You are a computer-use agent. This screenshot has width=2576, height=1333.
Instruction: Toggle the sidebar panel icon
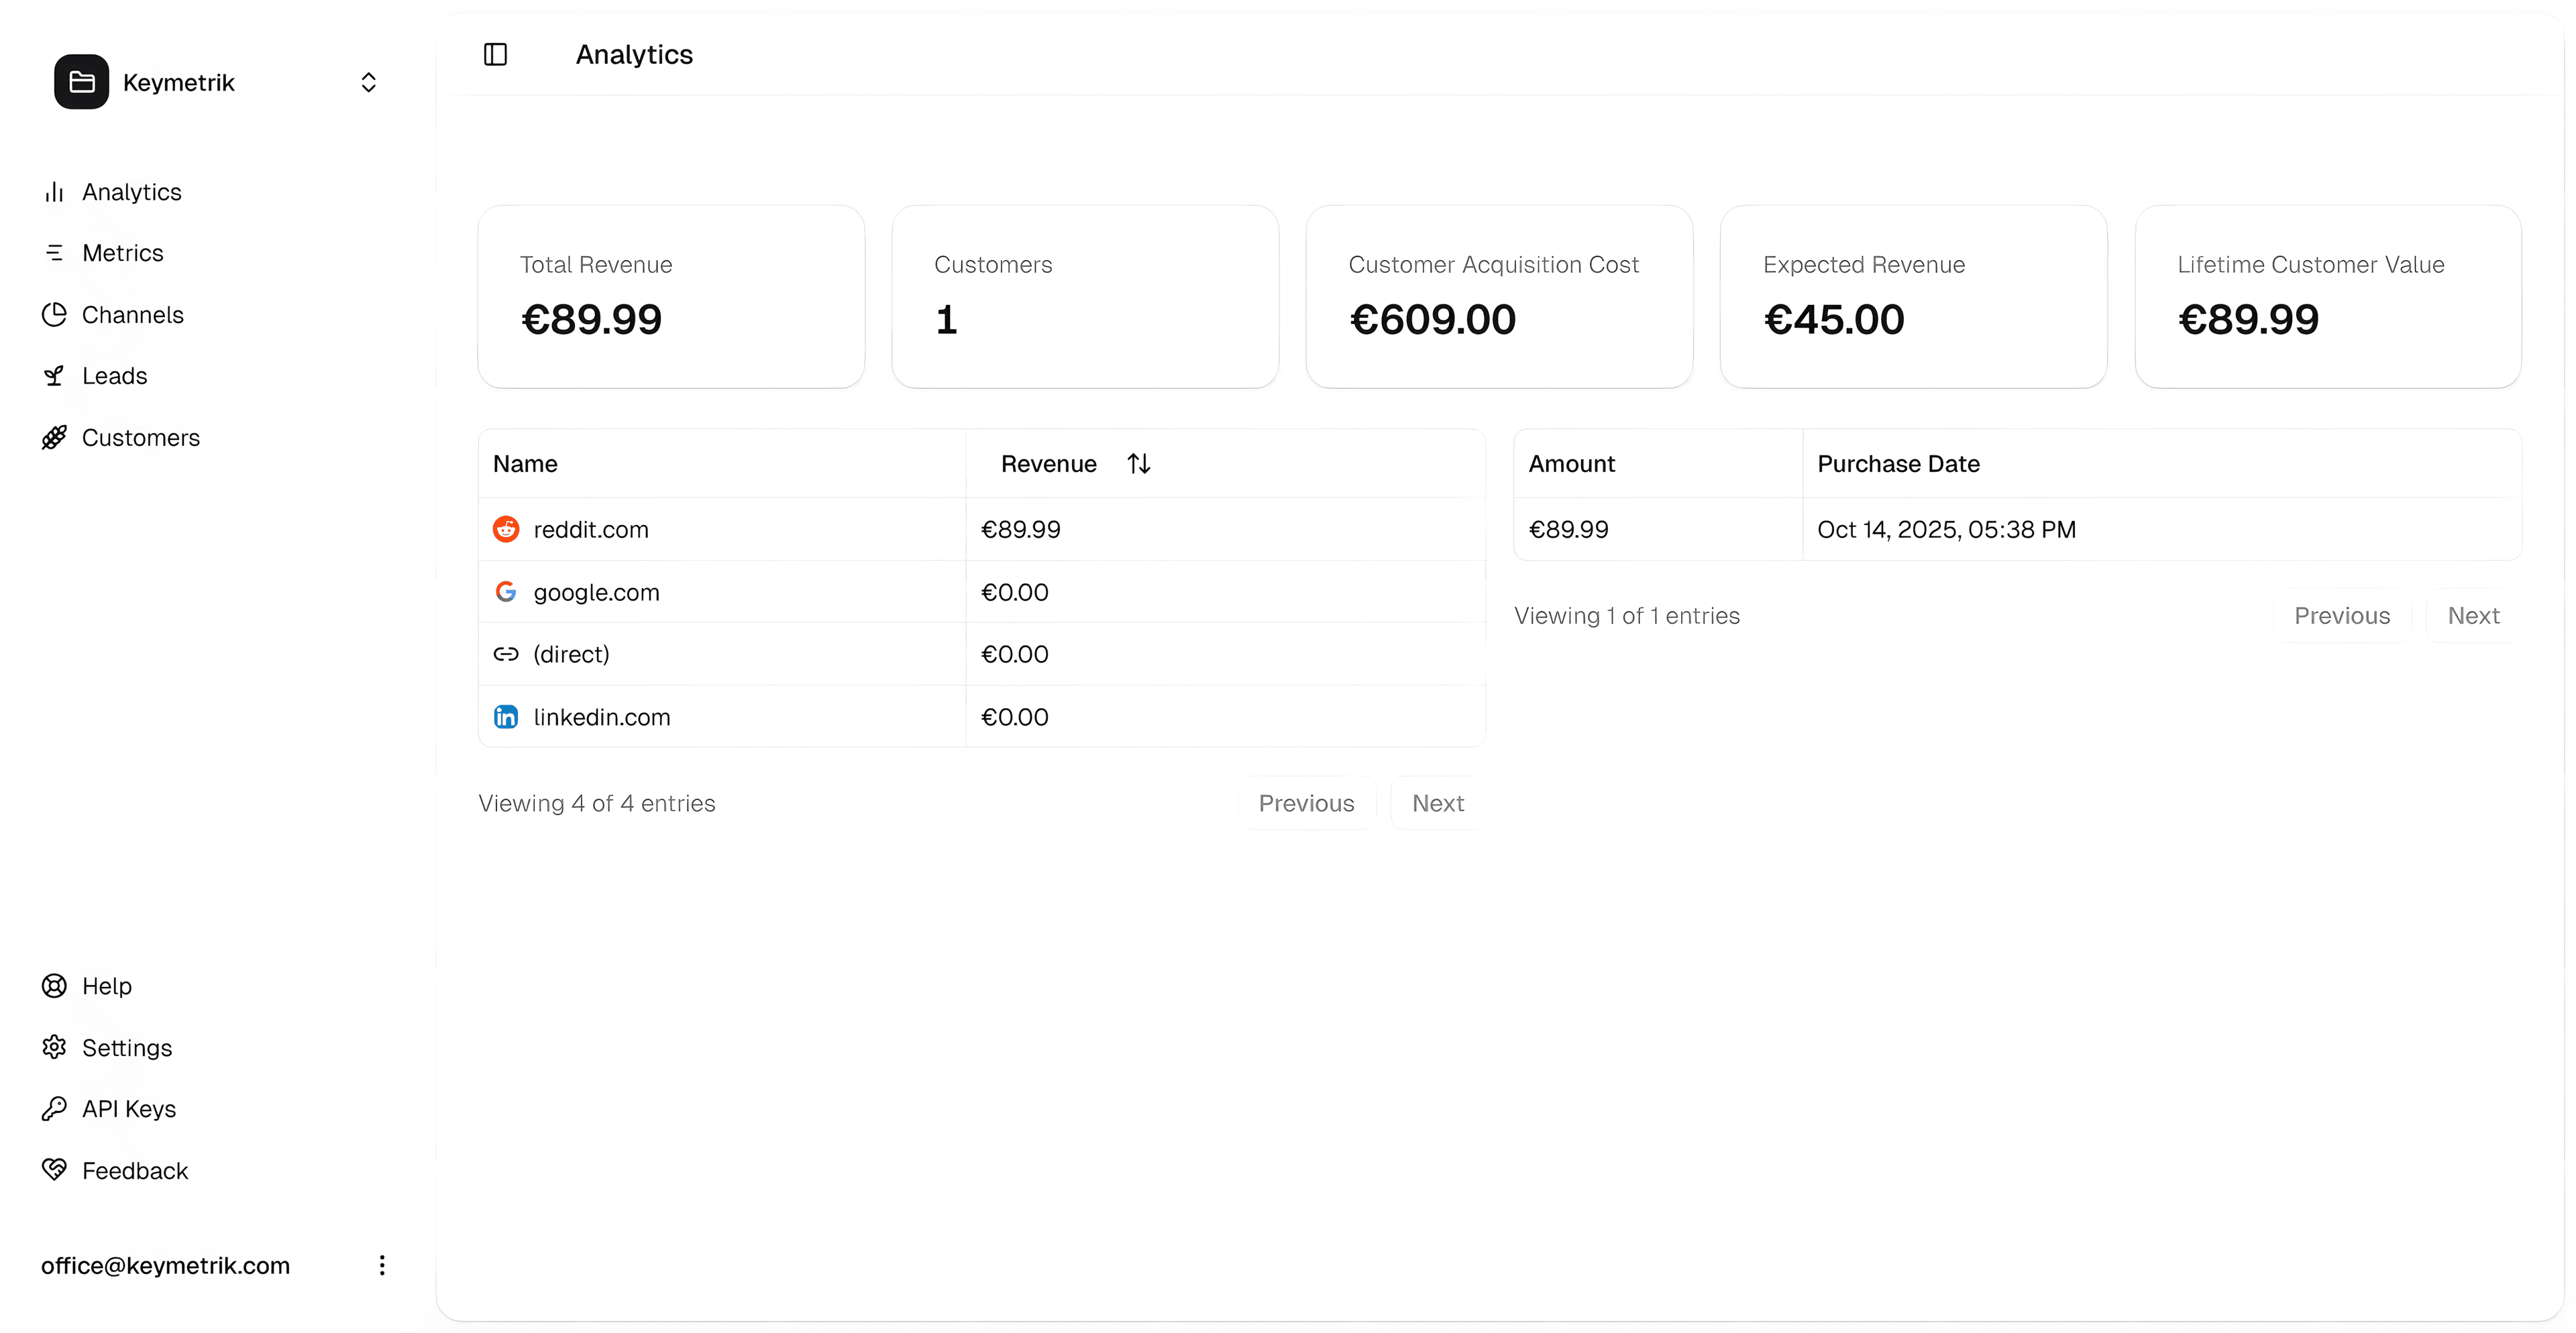(x=495, y=54)
